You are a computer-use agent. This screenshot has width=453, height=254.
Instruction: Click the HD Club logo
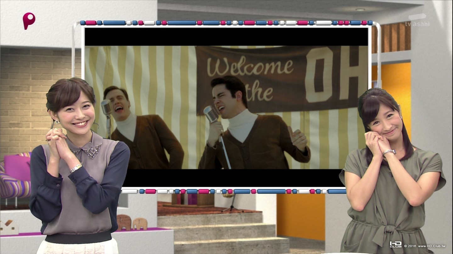tap(395, 245)
